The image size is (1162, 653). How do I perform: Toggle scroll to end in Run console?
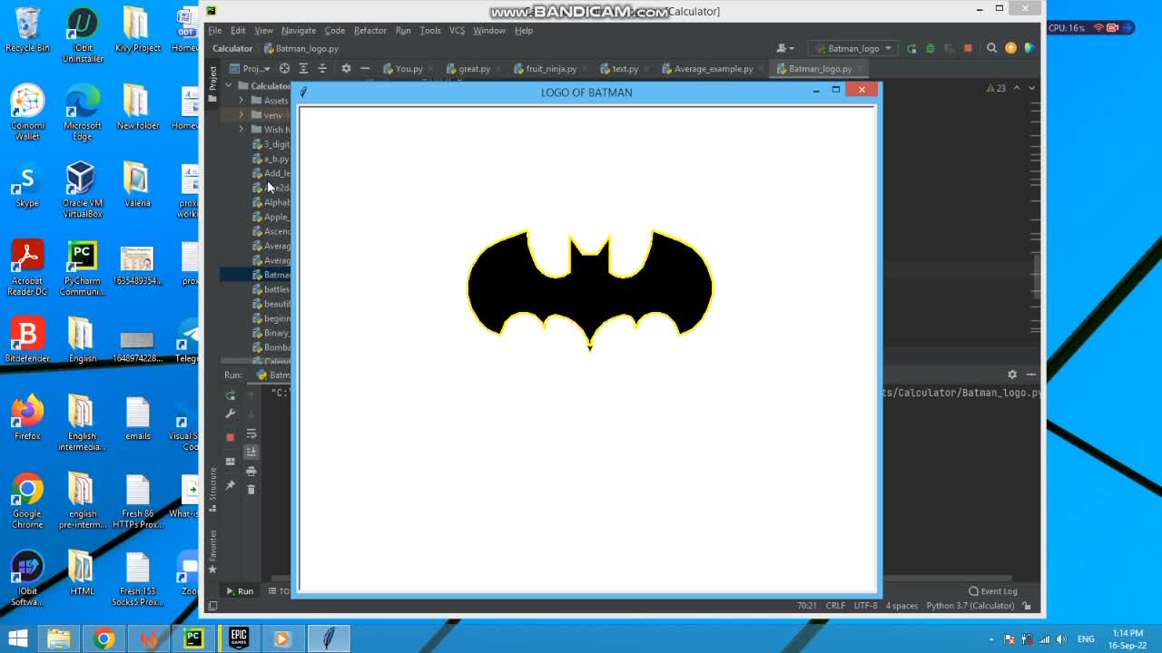pyautogui.click(x=251, y=452)
